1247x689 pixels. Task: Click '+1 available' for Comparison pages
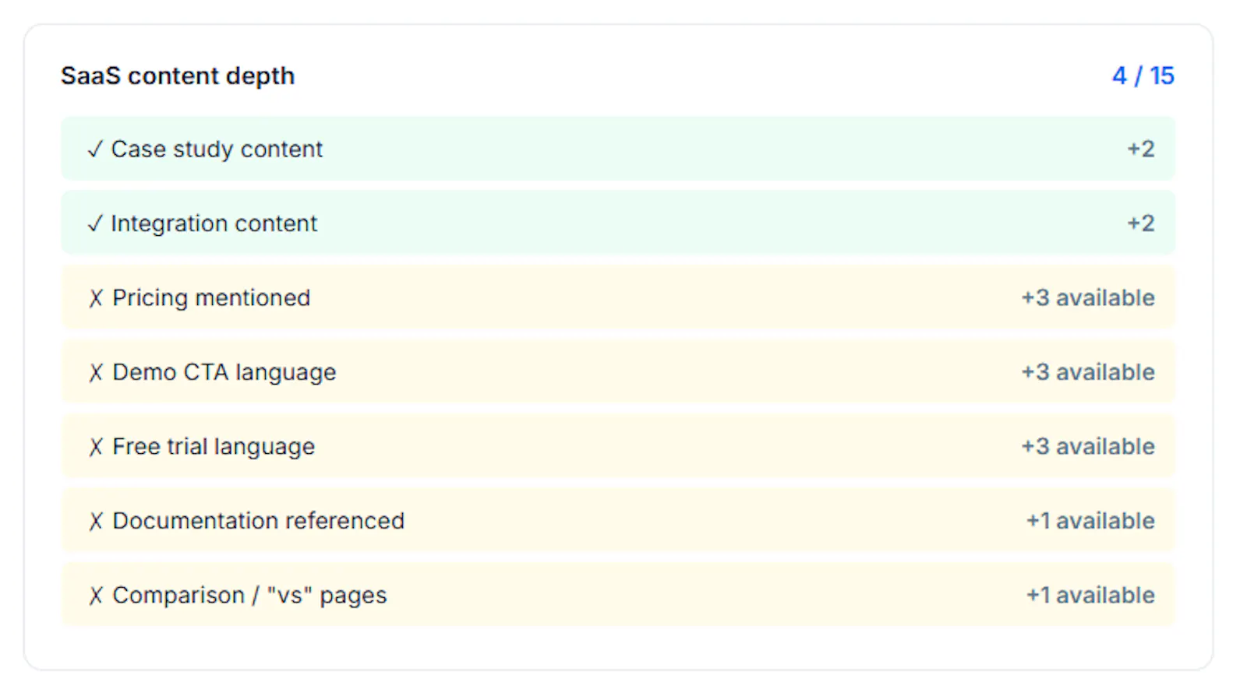point(1090,595)
